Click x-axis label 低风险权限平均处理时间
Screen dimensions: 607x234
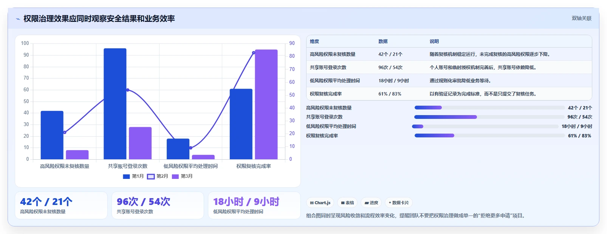[190, 166]
